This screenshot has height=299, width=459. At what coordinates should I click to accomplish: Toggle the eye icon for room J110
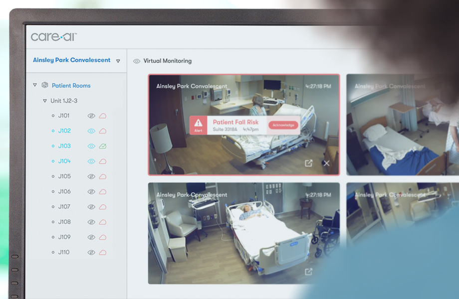click(x=91, y=253)
